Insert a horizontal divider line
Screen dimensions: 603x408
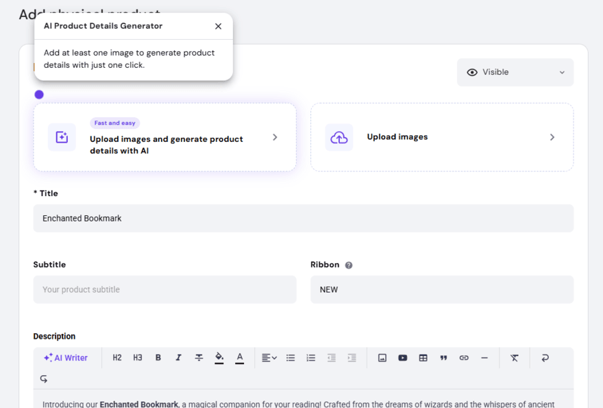point(484,357)
